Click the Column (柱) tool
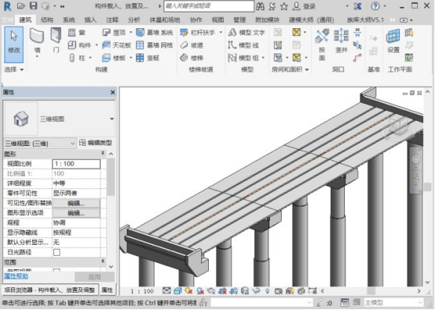The image size is (435, 310). point(77,57)
